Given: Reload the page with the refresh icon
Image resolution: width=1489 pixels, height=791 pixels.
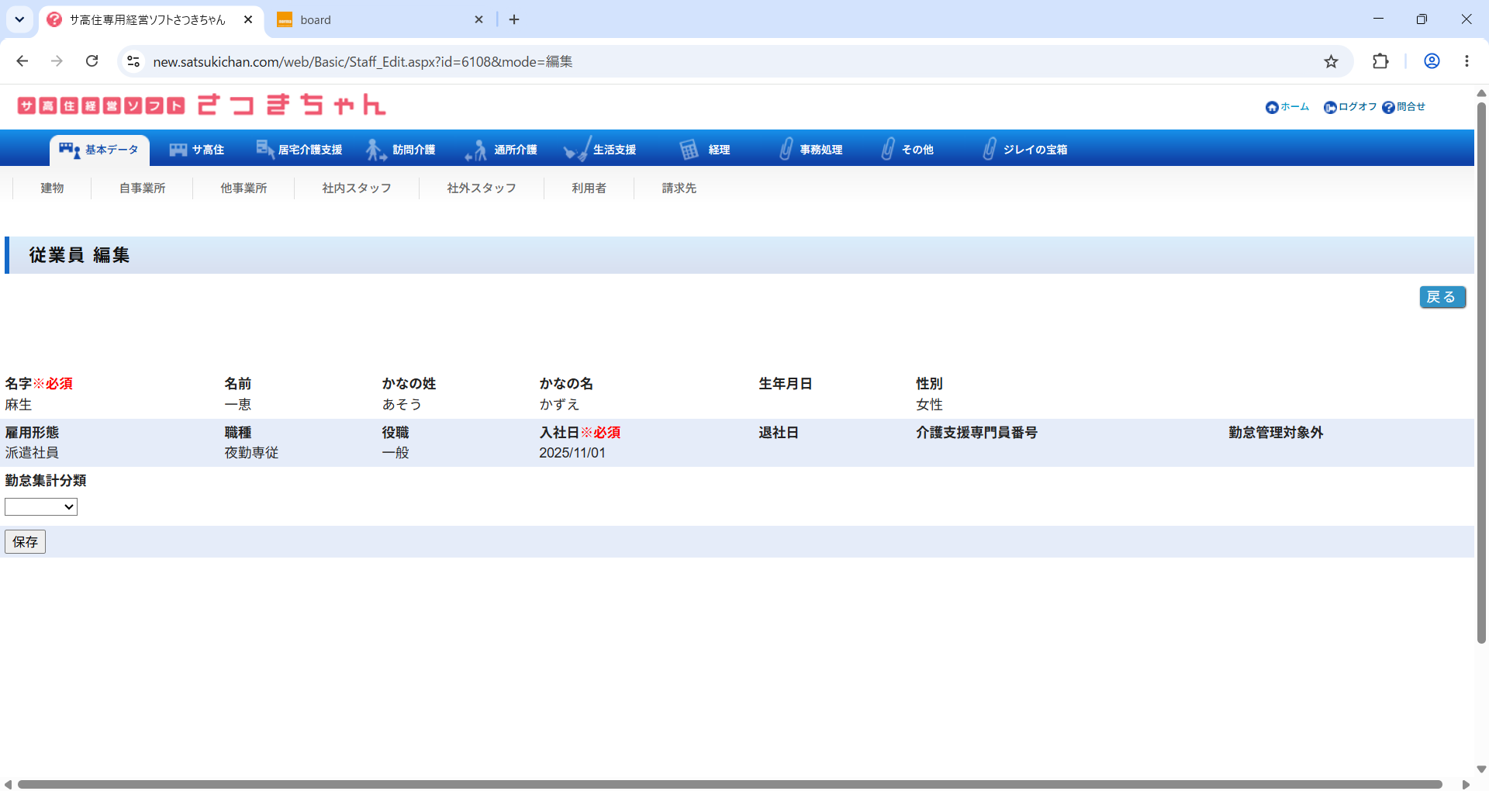Looking at the screenshot, I should coord(92,61).
